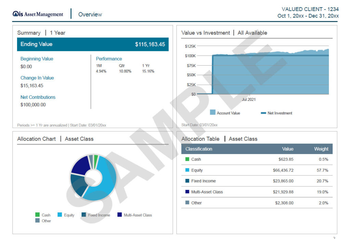
Task: Click the Allocation Chart heading
Action: pos(36,139)
